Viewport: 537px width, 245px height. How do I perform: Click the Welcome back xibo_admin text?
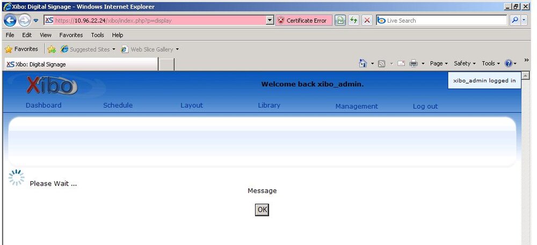click(313, 84)
